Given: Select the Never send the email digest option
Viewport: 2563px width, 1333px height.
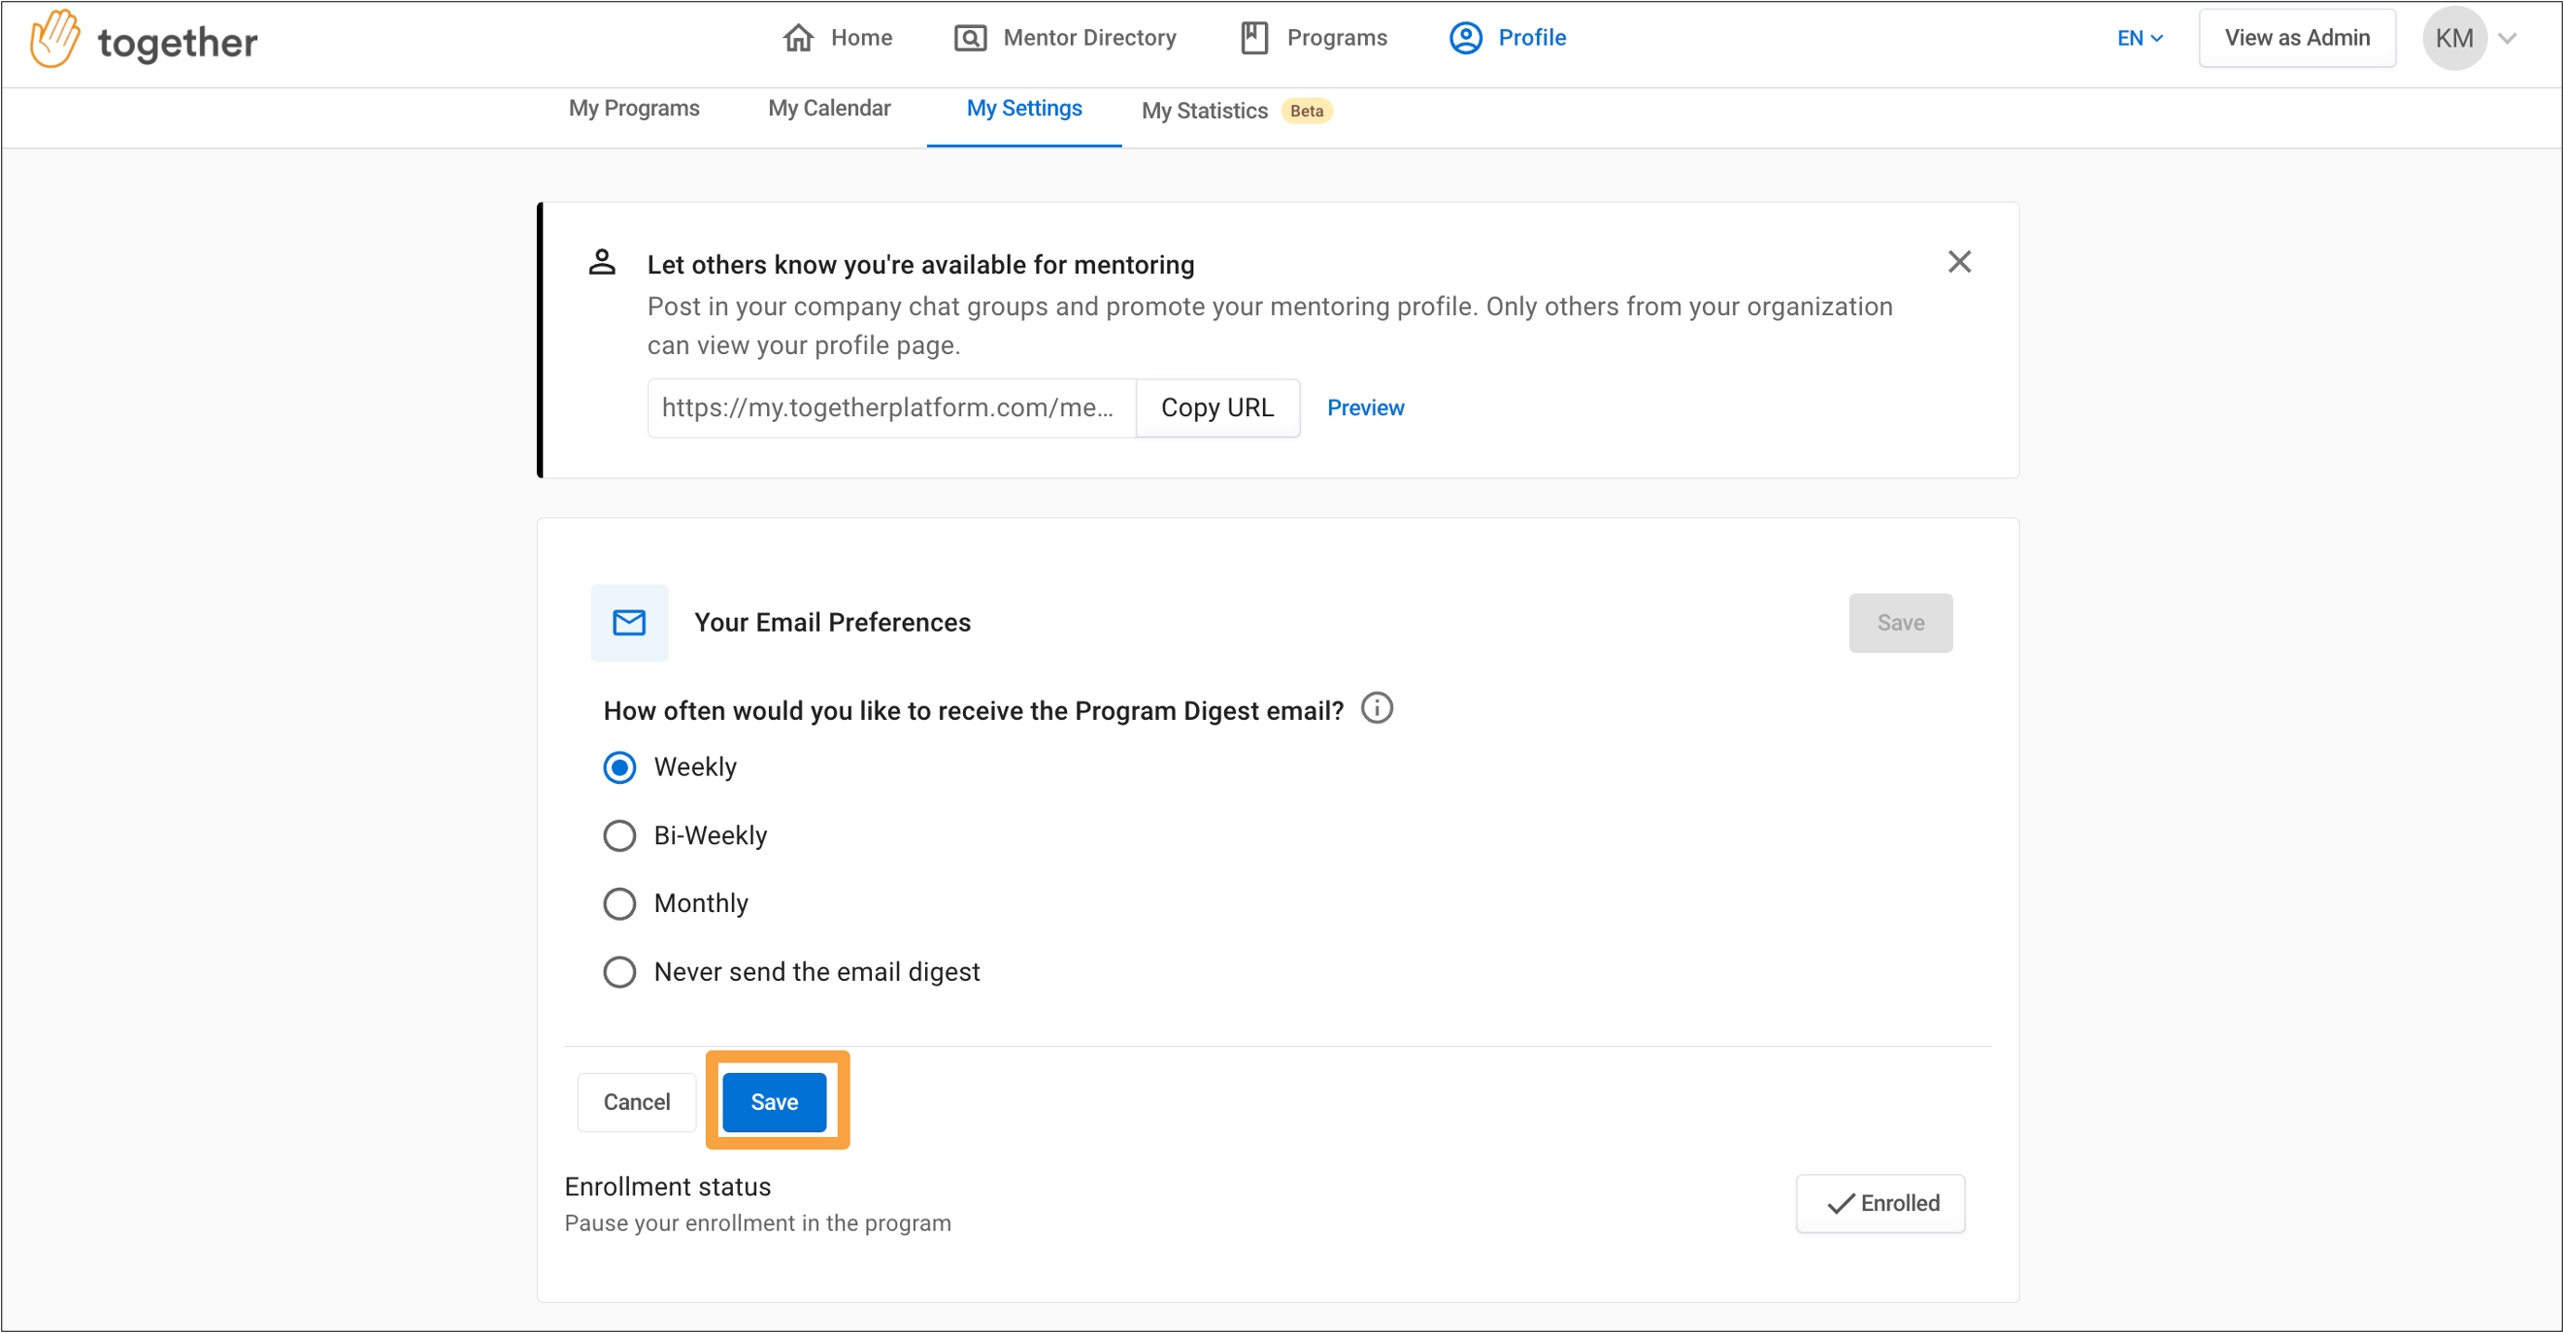Looking at the screenshot, I should [x=620, y=970].
